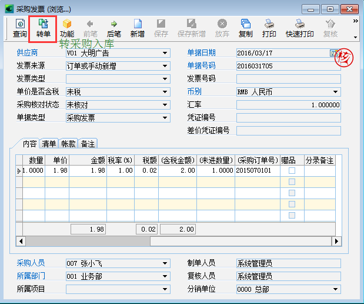Click the 凭证编号 input field
The height and width of the screenshot is (304, 364).
(289, 118)
